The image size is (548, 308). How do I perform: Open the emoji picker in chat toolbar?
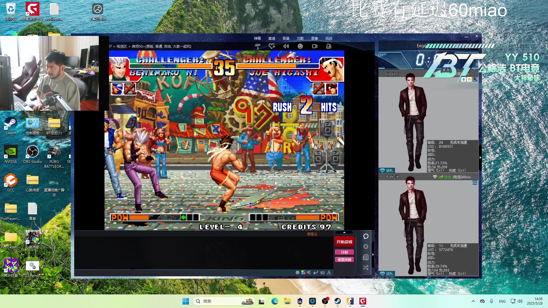point(297,273)
